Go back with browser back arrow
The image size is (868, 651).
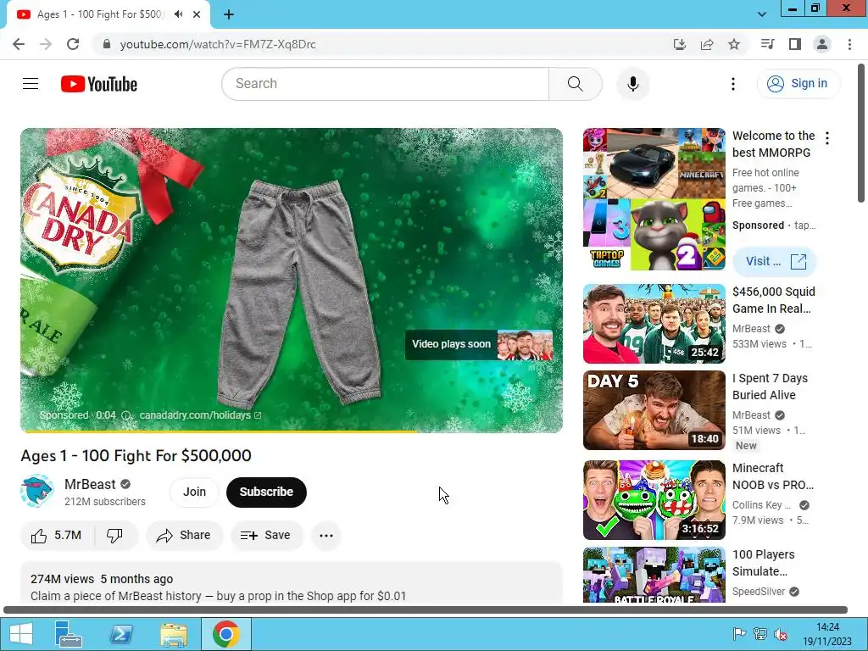point(19,44)
